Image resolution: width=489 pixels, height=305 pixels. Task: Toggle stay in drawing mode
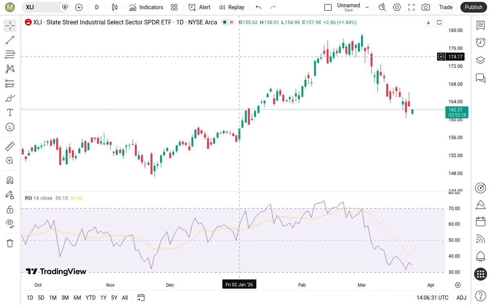tap(10, 195)
